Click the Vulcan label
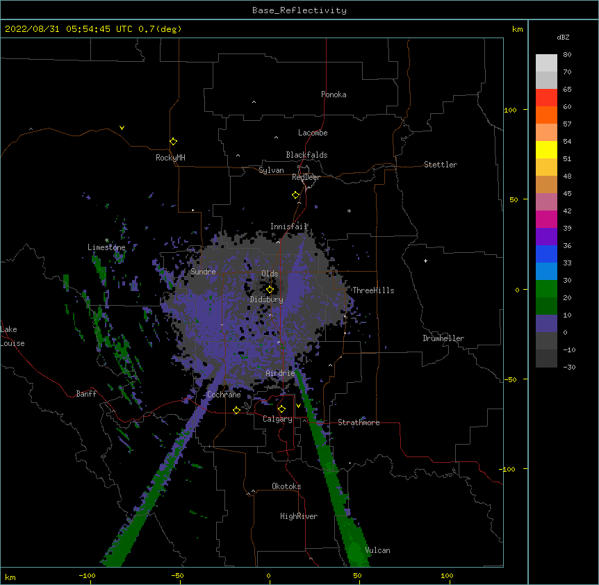Image resolution: width=599 pixels, height=585 pixels. click(x=377, y=550)
